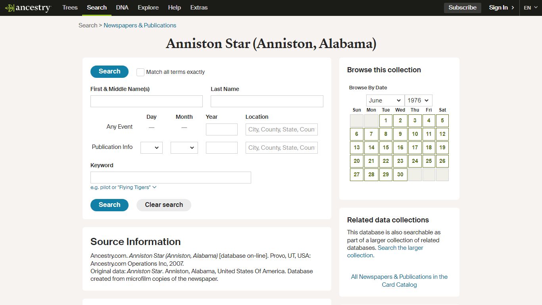Click Sign In
The height and width of the screenshot is (305, 542).
tap(502, 8)
